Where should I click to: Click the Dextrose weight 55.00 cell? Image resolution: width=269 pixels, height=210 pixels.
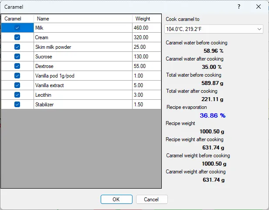coord(147,66)
